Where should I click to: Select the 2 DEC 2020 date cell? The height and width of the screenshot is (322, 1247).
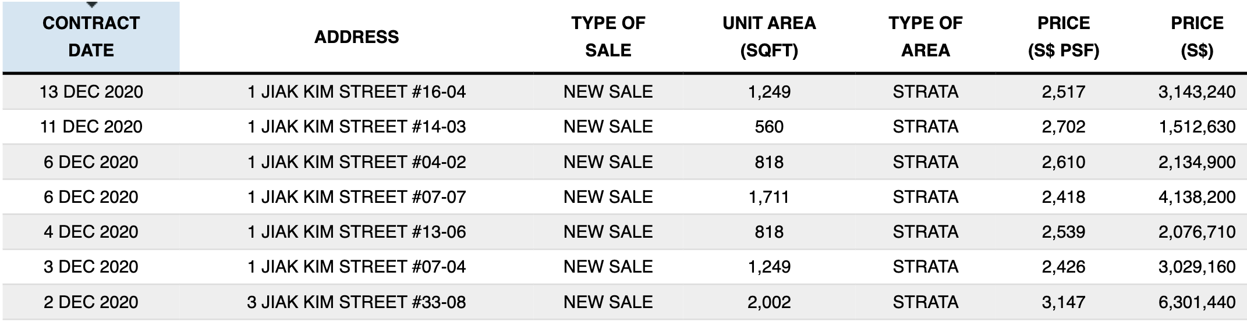pyautogui.click(x=91, y=302)
